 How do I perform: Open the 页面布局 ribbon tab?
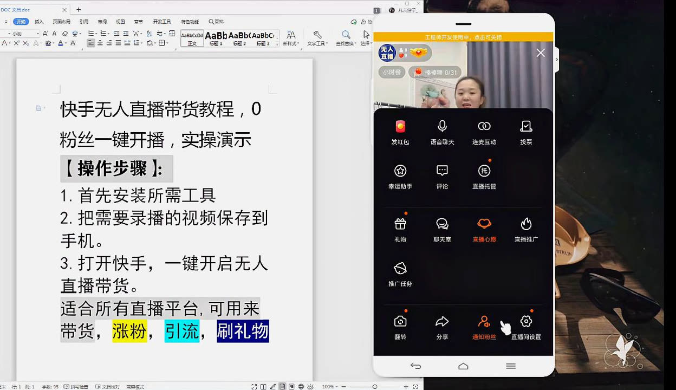click(x=61, y=22)
